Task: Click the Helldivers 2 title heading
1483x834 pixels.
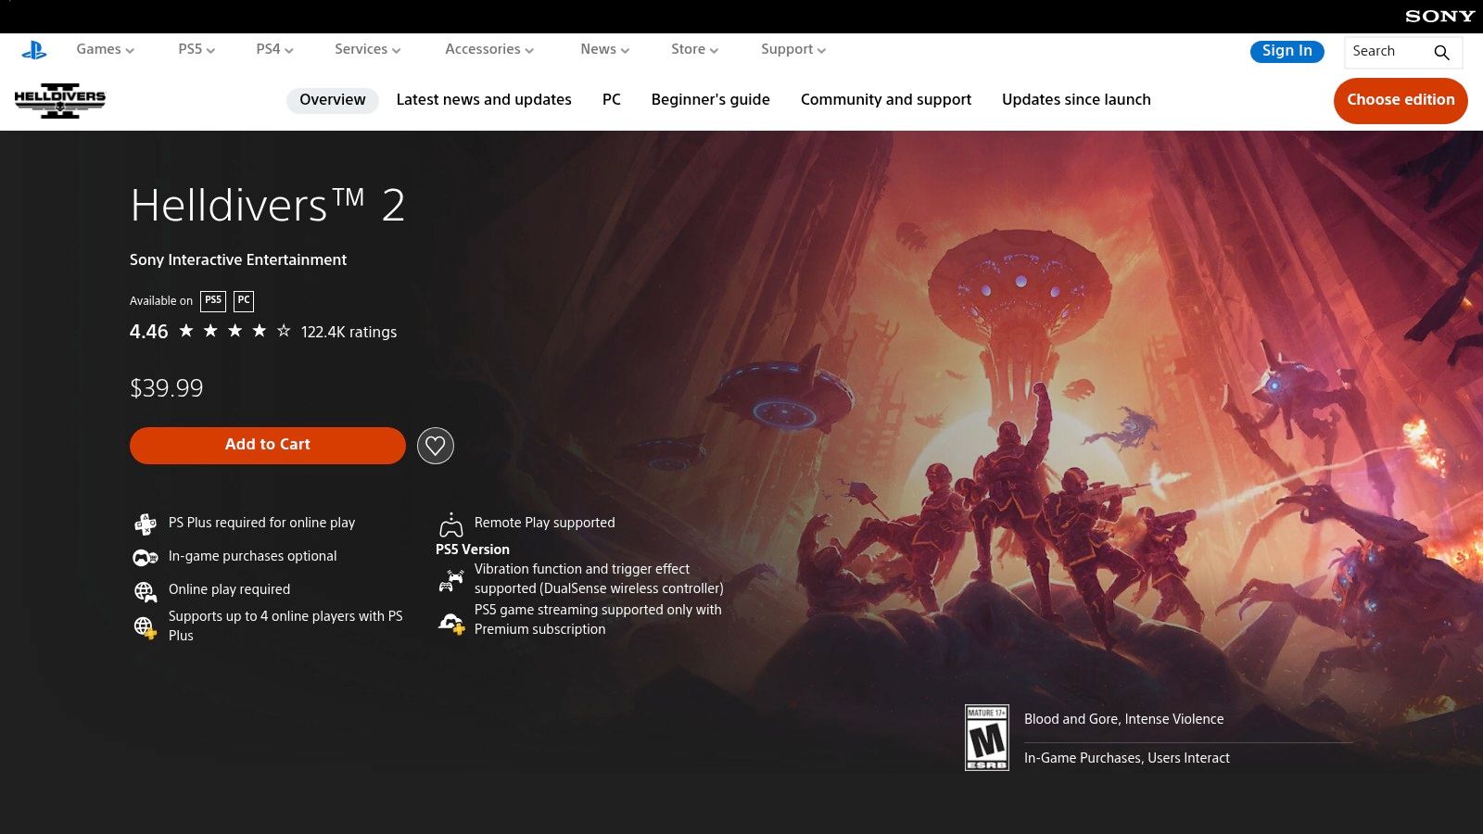Action: click(x=268, y=205)
